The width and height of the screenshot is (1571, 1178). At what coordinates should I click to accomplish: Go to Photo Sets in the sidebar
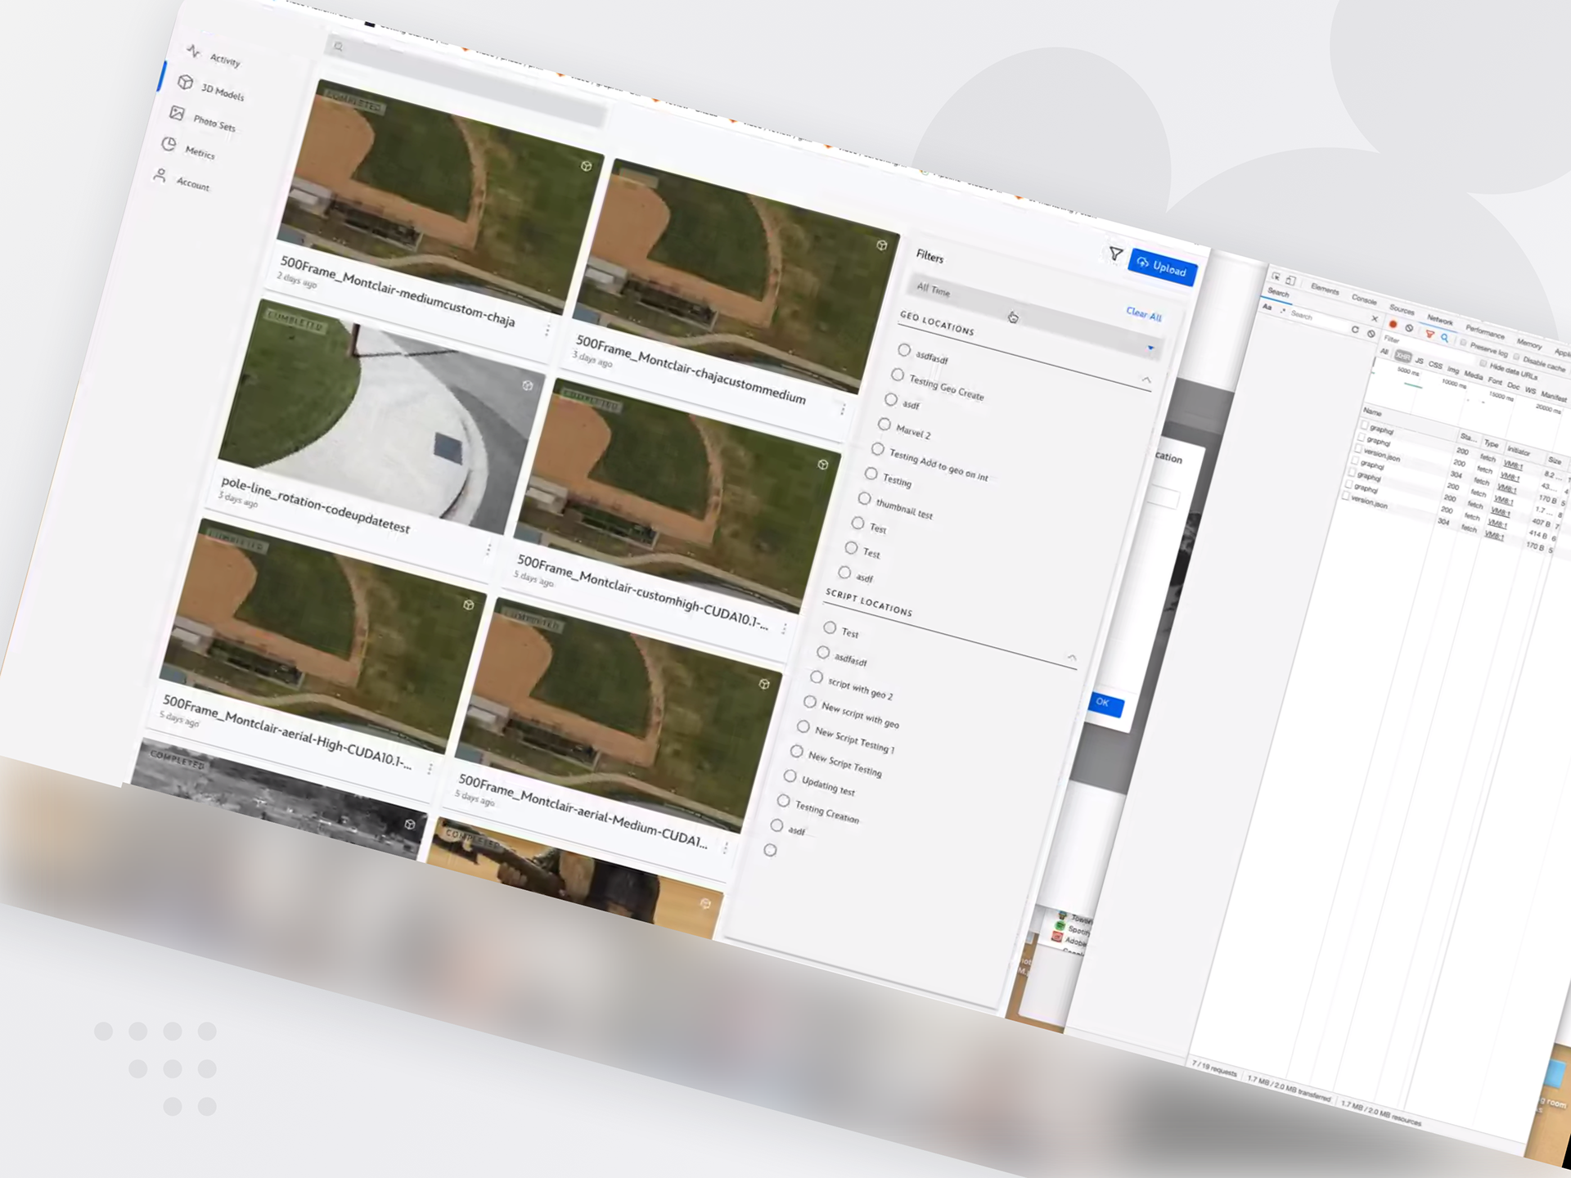(203, 119)
